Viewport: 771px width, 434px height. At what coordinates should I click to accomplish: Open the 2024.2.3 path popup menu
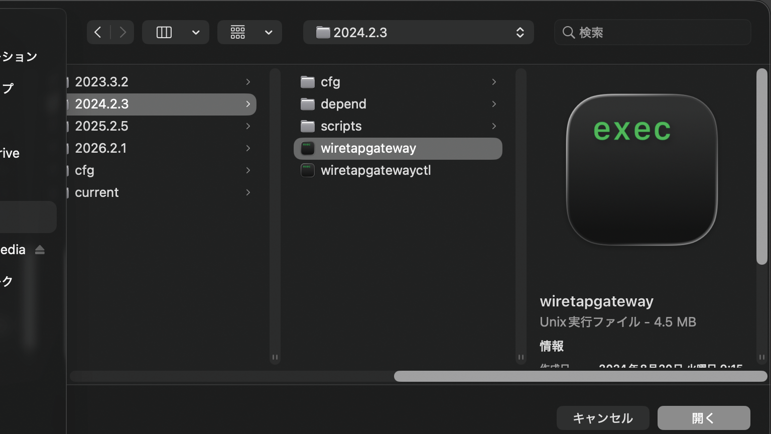pyautogui.click(x=418, y=33)
